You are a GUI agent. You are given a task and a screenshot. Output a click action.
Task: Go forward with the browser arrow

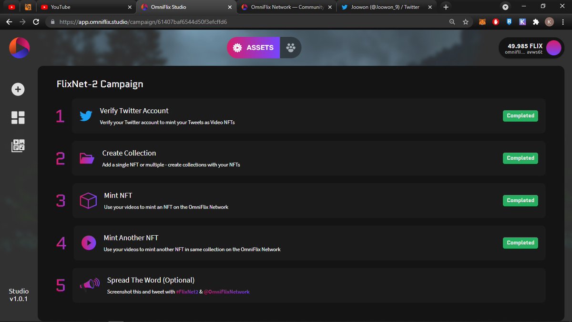22,22
